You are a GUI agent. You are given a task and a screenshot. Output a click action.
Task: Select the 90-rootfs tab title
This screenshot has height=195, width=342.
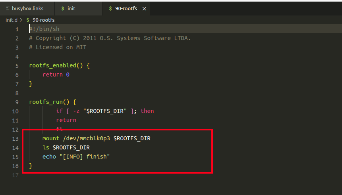coord(126,8)
